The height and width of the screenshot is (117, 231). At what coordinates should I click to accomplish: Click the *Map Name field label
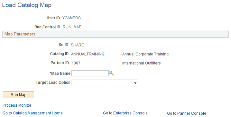60,73
